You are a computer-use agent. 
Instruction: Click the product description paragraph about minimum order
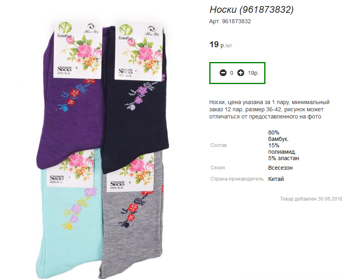click(269, 109)
